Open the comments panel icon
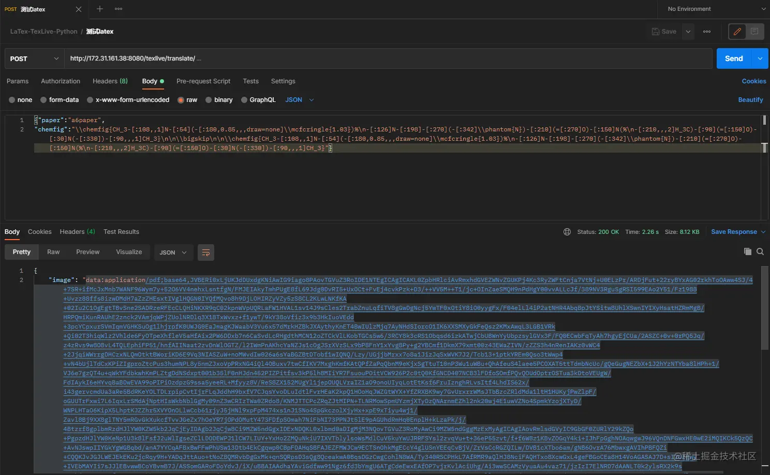 754,32
